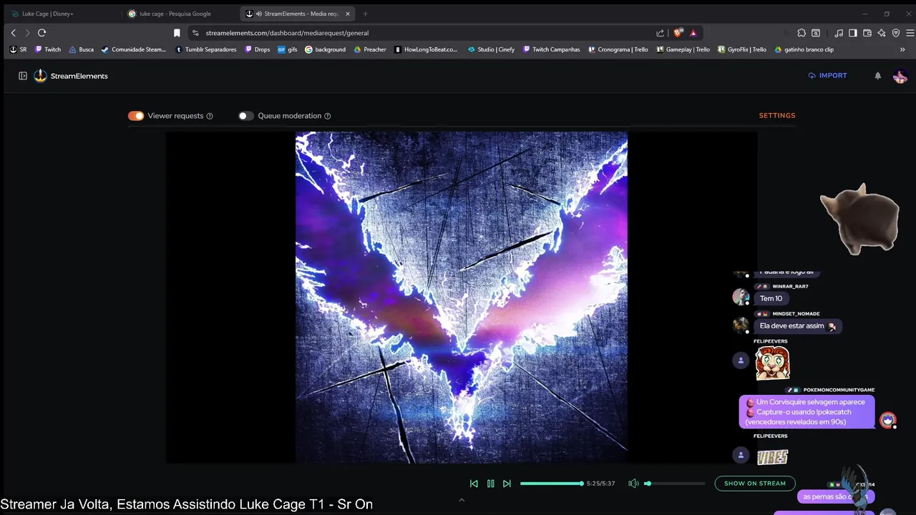Click the video player thumbnail
The height and width of the screenshot is (515, 916).
click(x=462, y=297)
